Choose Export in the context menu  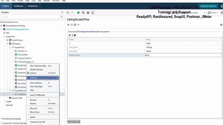point(43,117)
